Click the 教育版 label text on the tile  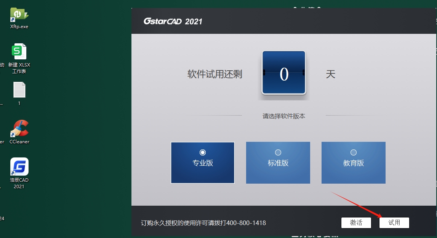pos(354,163)
